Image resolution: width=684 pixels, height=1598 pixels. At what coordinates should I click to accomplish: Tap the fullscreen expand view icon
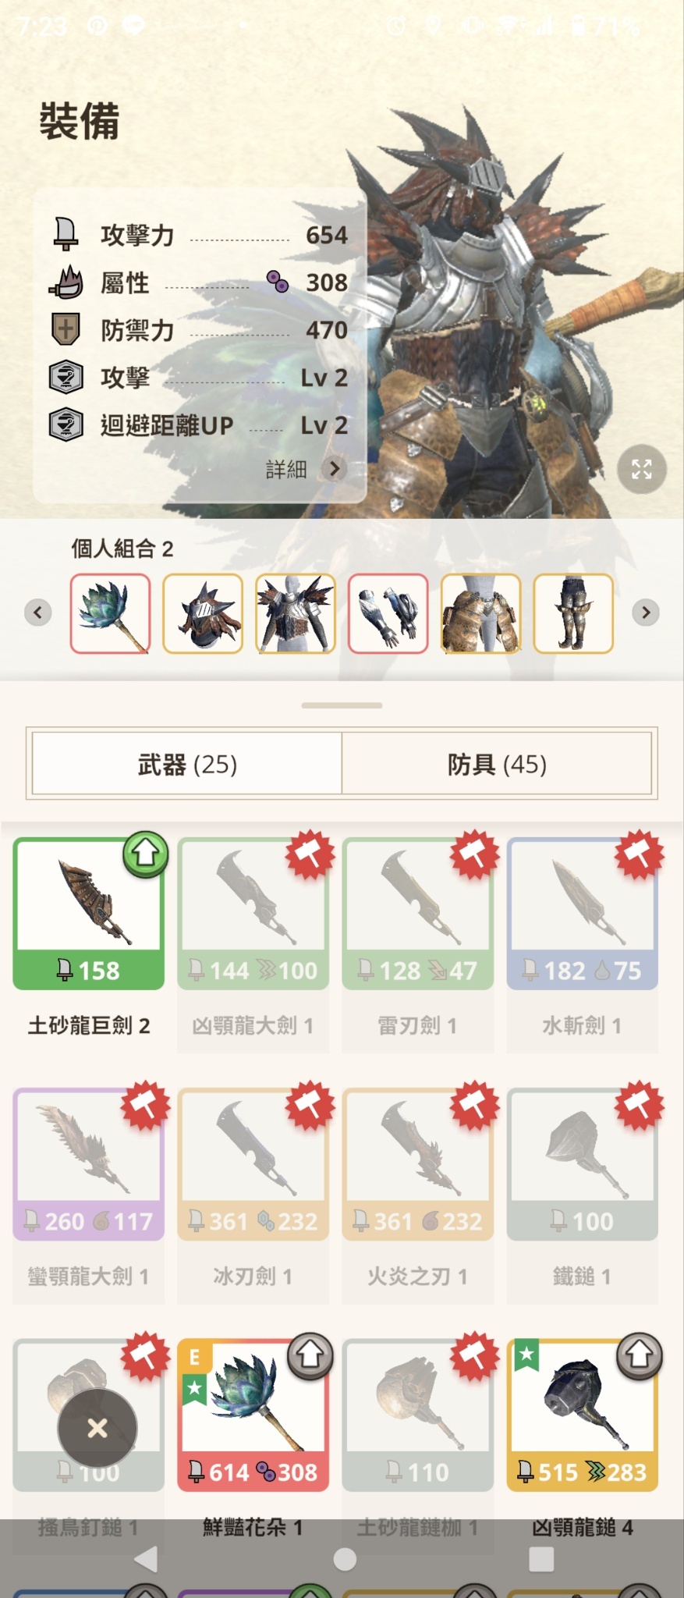click(641, 469)
